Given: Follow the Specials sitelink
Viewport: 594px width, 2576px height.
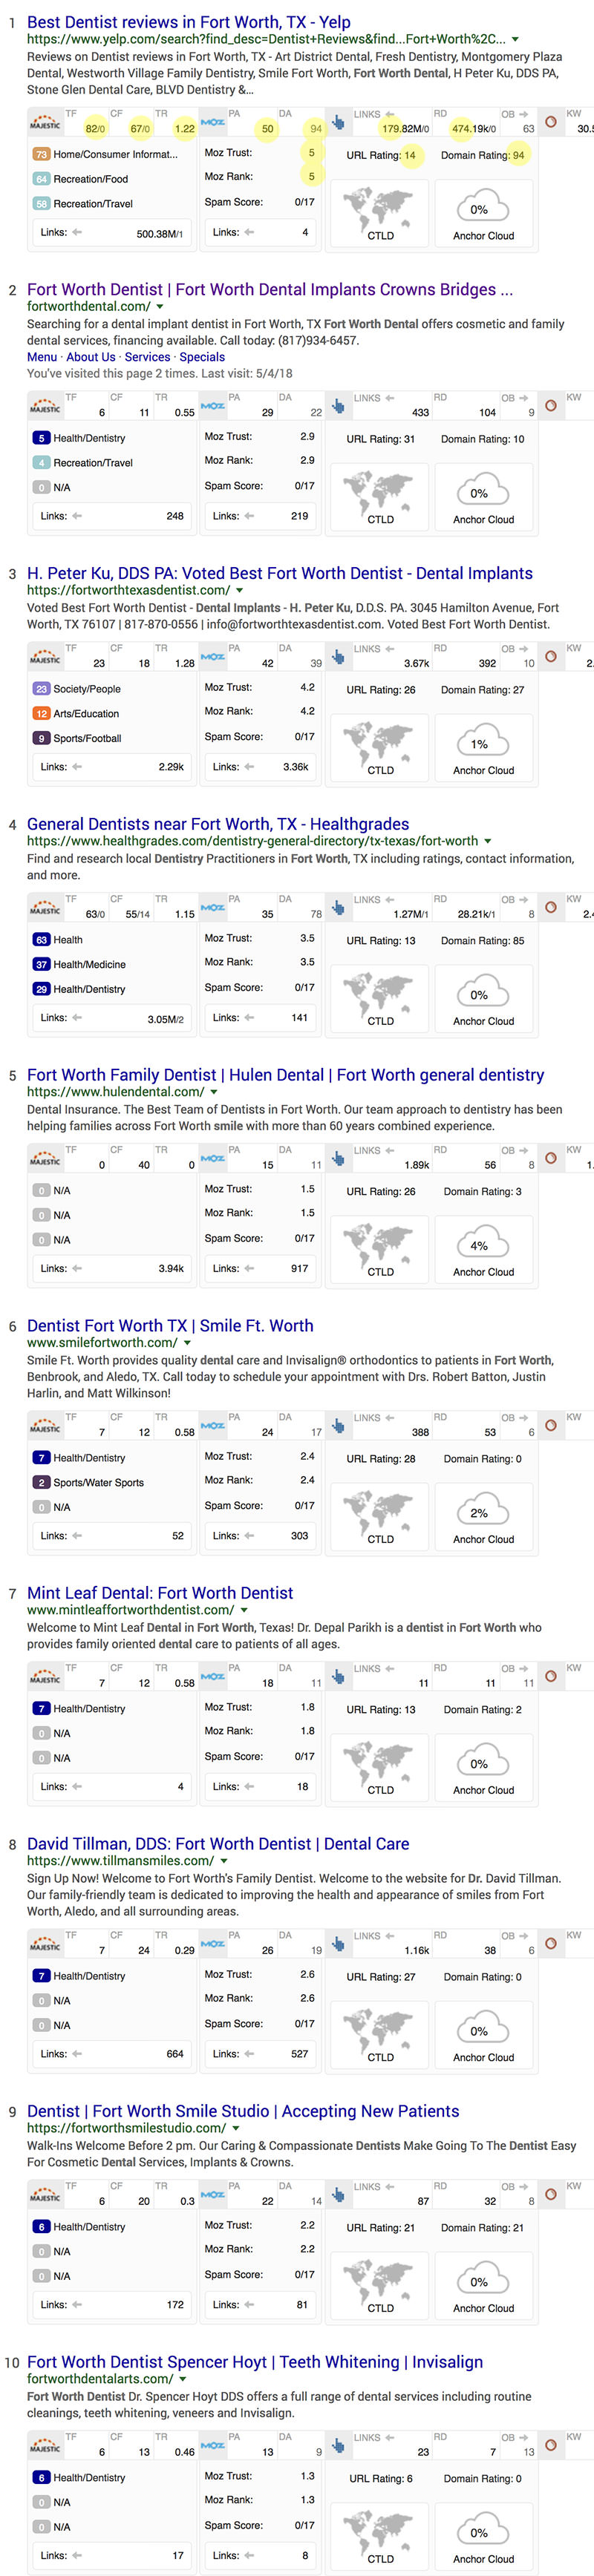Looking at the screenshot, I should click(x=202, y=357).
